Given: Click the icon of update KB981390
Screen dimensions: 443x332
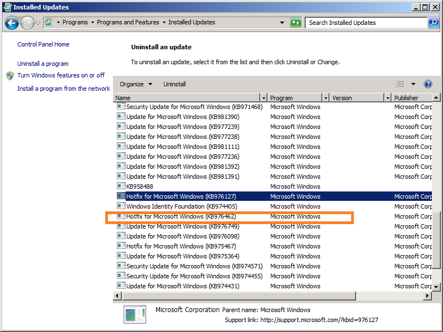Looking at the screenshot, I should (121, 116).
